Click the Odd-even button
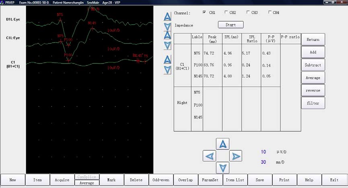Image resolution: width=348 pixels, height=188 pixels. pos(161,180)
